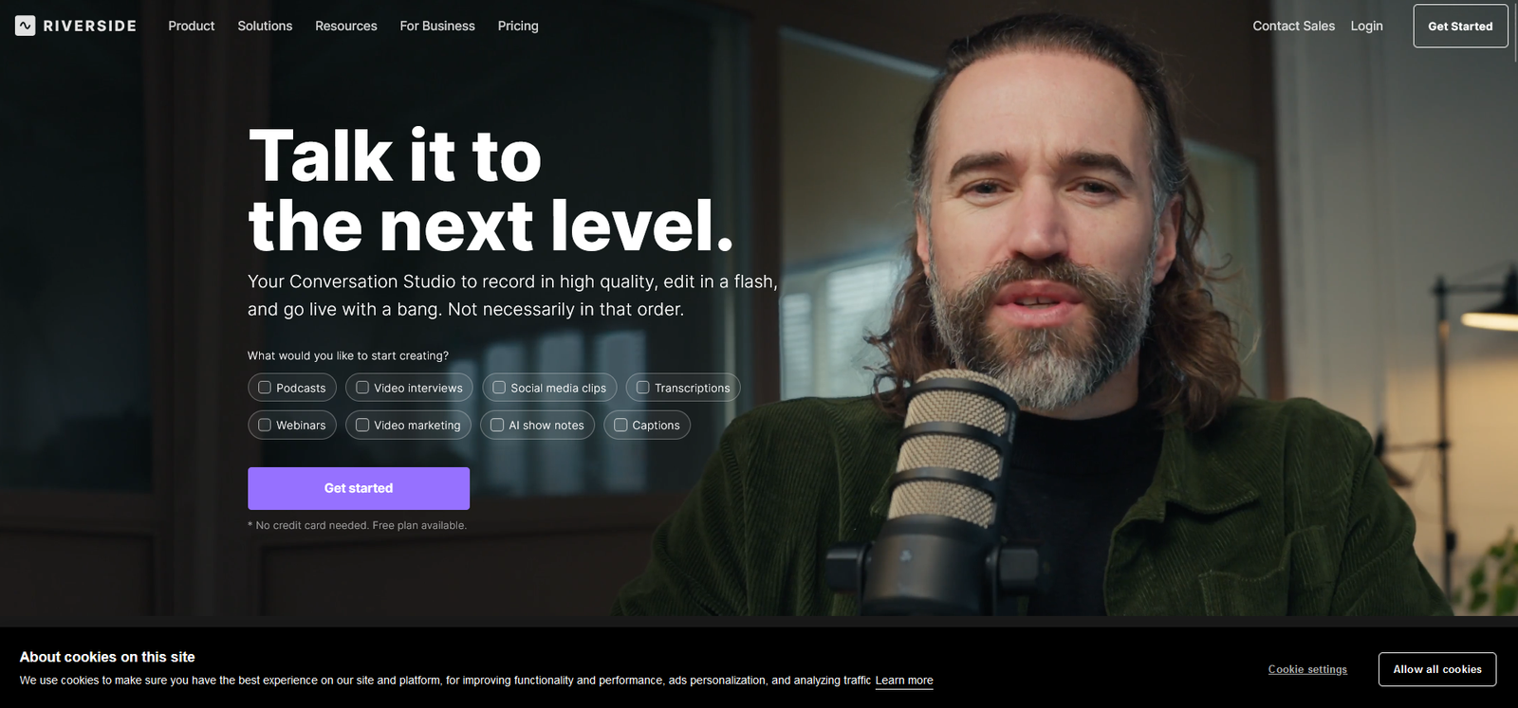Enable the Transcriptions checkbox
The image size is (1518, 708).
pos(643,388)
